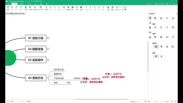Select the Format Painter brush icon
Screen dimensions: 183x103
click(x=21, y=7)
